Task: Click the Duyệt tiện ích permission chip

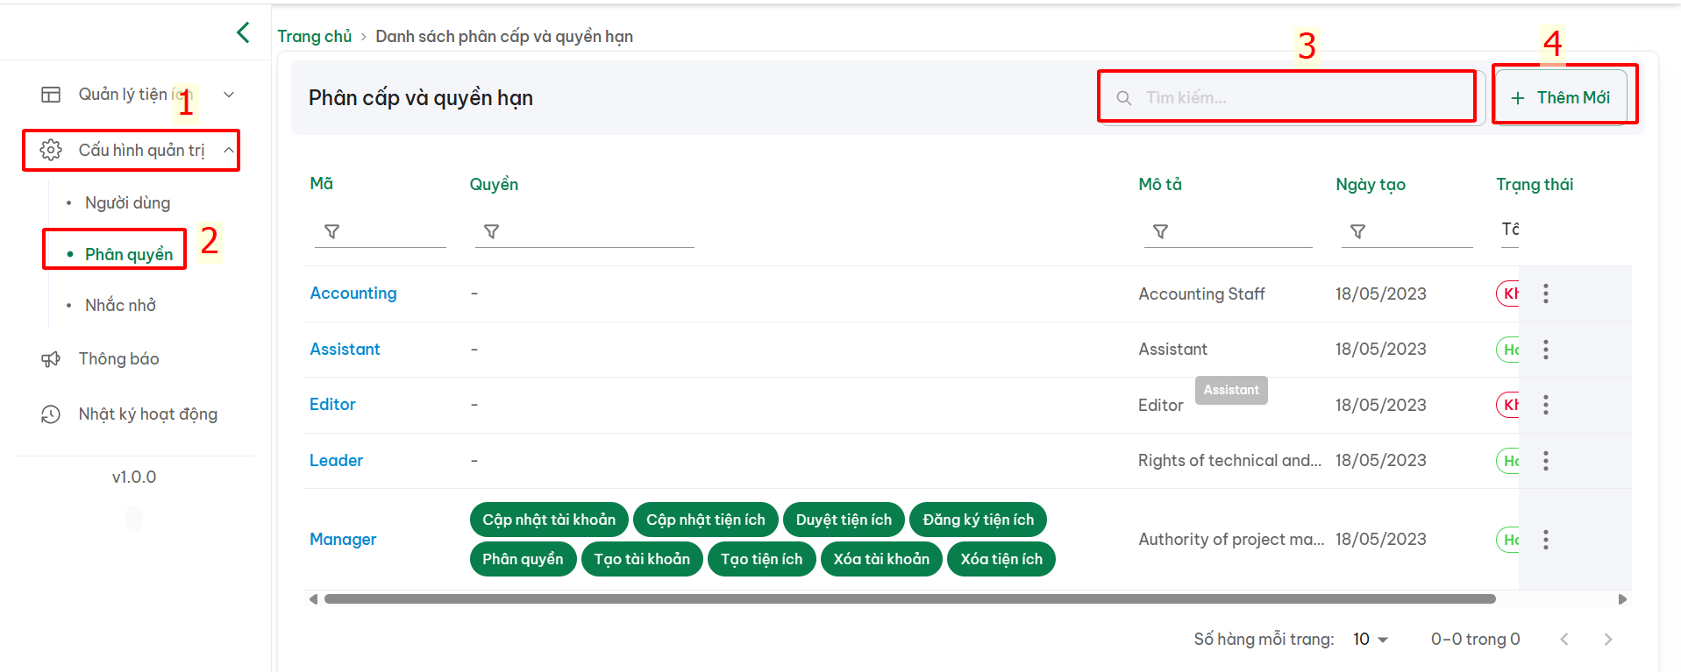Action: pyautogui.click(x=844, y=520)
